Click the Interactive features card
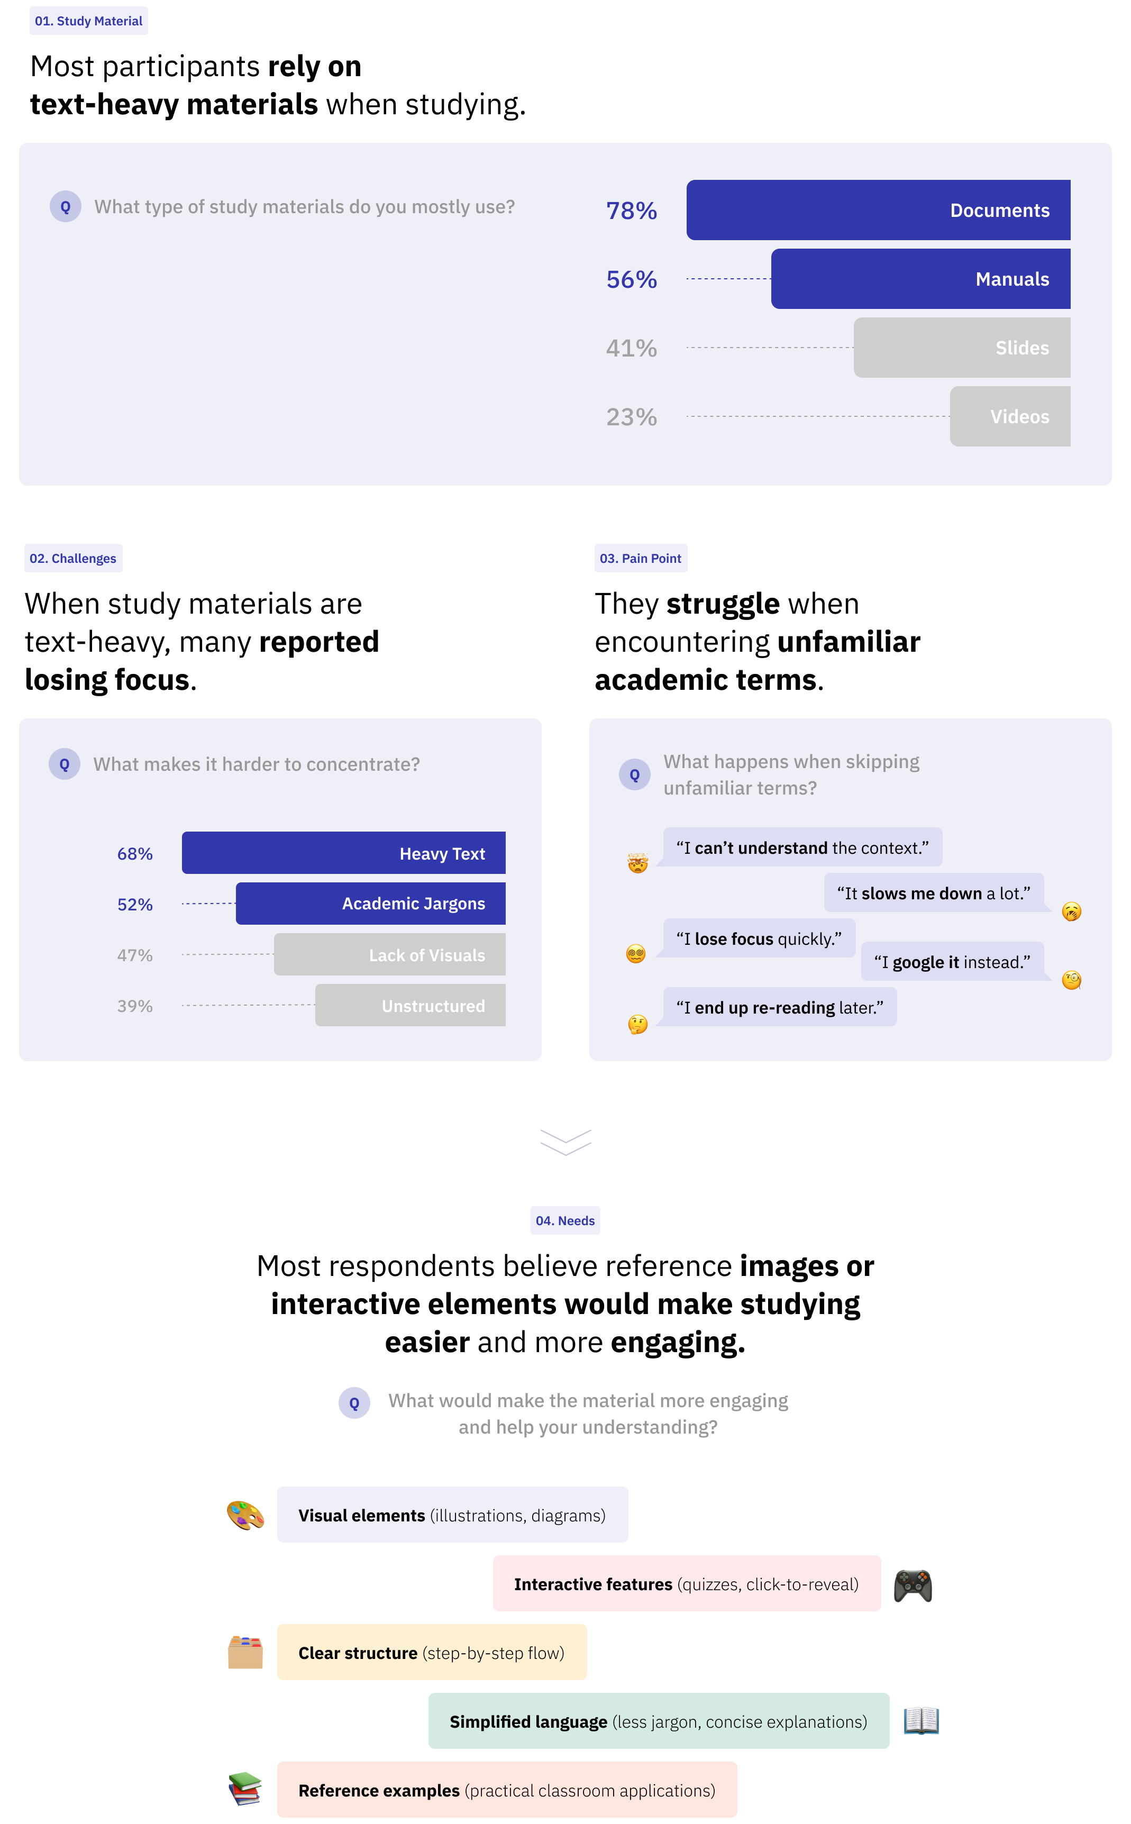The height and width of the screenshot is (1824, 1131). tap(687, 1584)
